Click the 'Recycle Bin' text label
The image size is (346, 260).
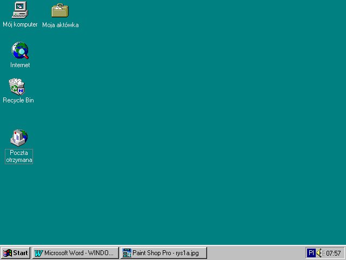(x=18, y=100)
